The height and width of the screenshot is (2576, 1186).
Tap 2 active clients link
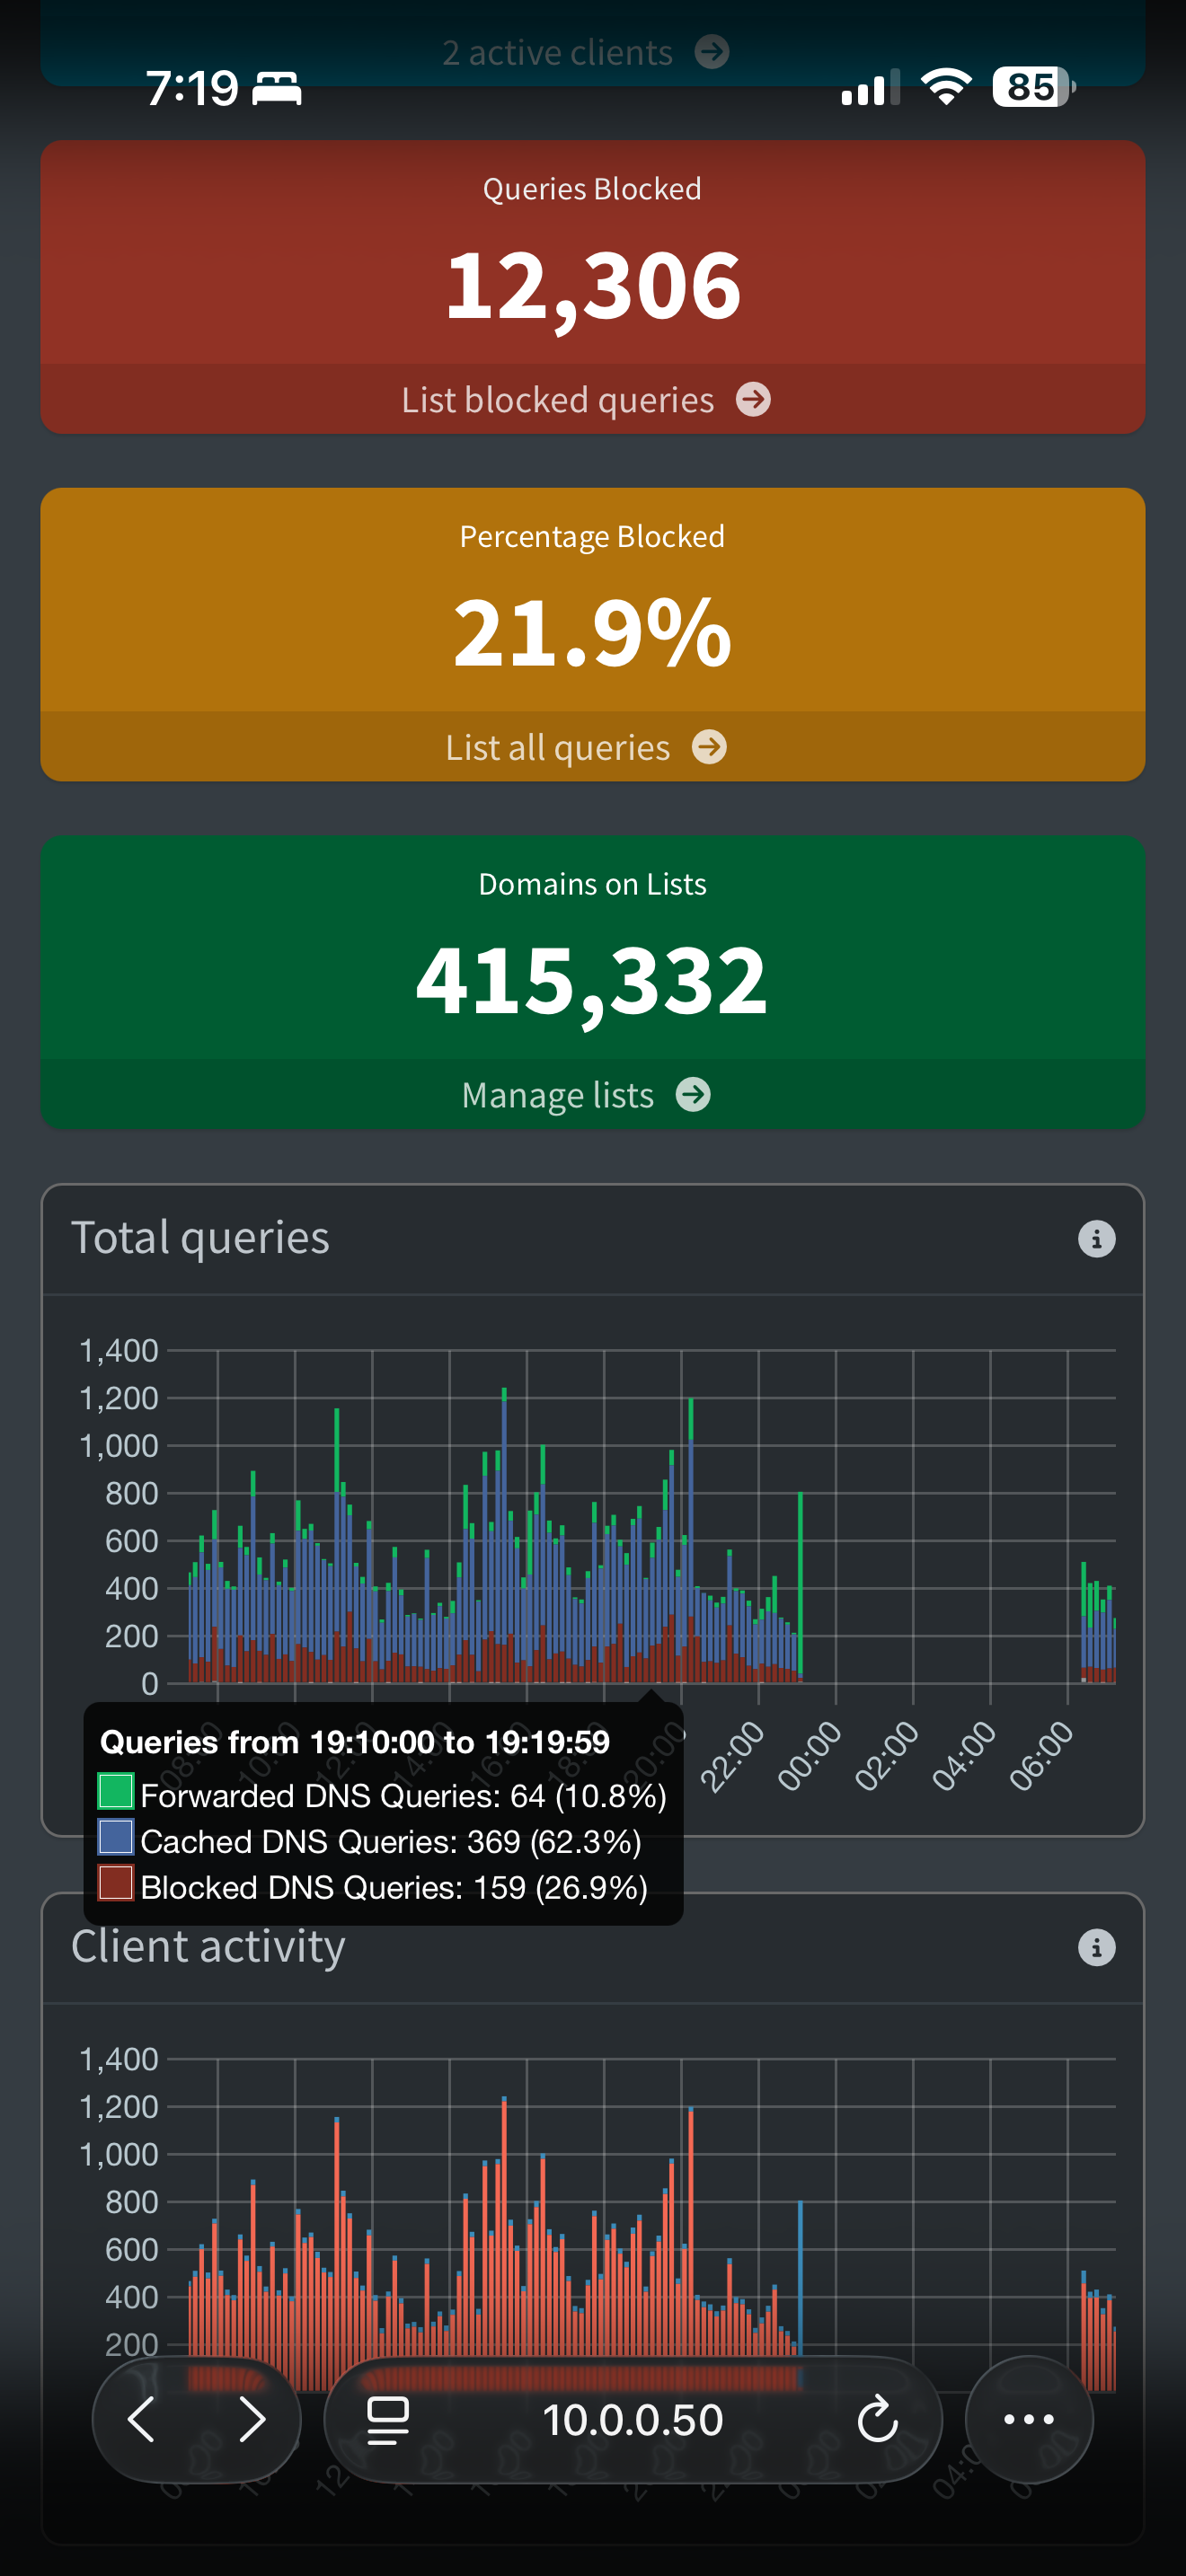557,52
